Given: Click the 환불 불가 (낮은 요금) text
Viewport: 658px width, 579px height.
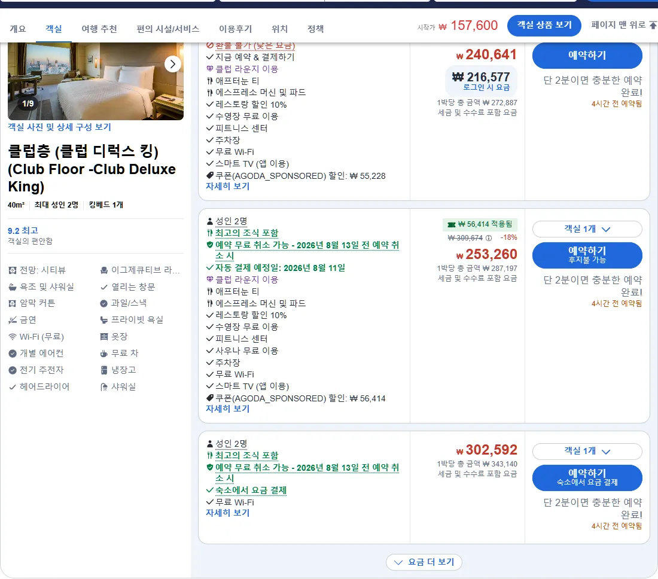Looking at the screenshot, I should (x=255, y=45).
